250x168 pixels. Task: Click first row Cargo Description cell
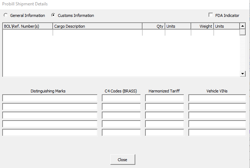tap(97, 32)
